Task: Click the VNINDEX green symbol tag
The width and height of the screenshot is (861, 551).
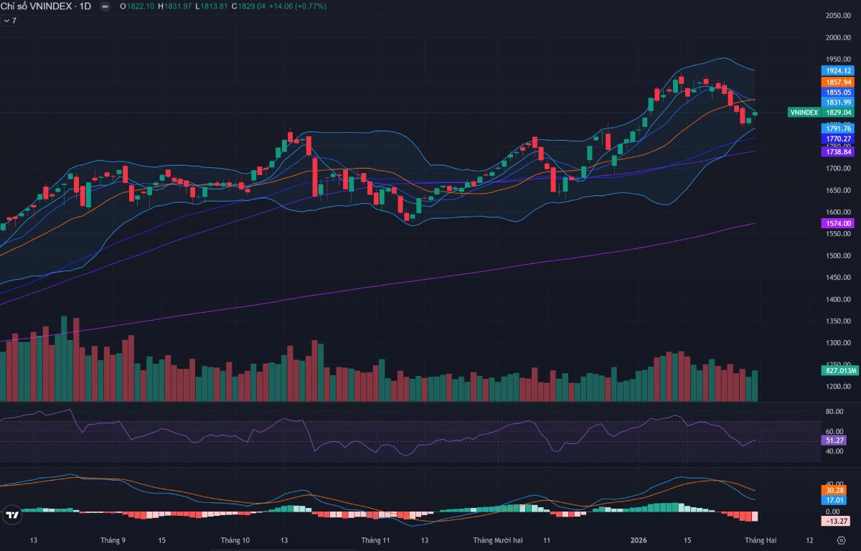Action: pos(804,113)
